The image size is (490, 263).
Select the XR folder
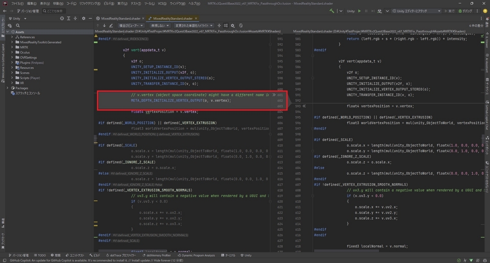tap(20, 83)
